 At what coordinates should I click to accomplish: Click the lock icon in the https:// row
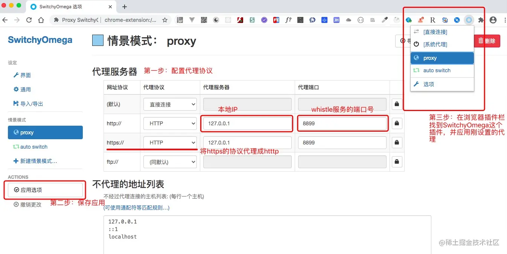pyautogui.click(x=396, y=142)
